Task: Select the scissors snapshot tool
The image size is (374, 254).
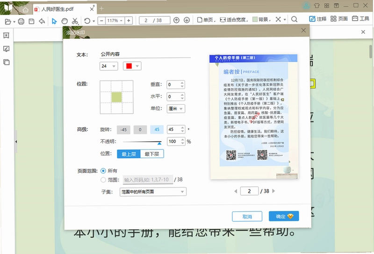Action: pos(75,21)
